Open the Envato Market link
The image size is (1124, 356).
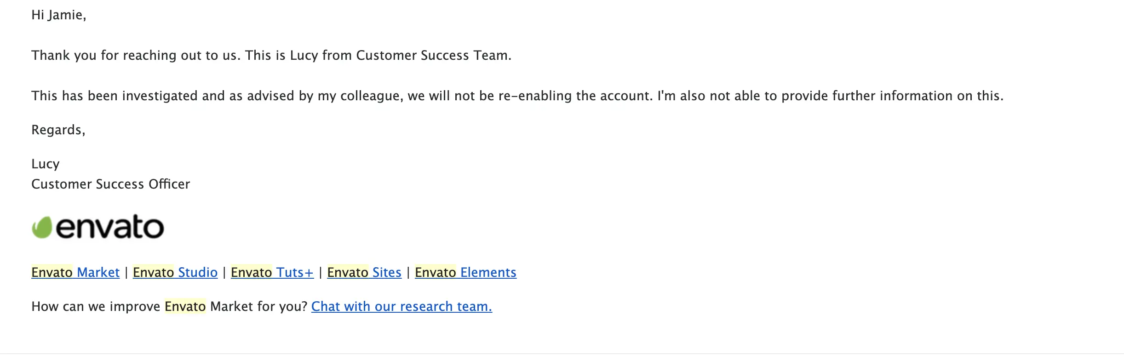tap(75, 272)
